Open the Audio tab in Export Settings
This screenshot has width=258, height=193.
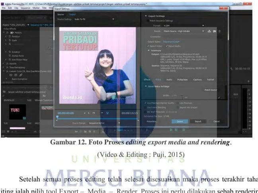[x=169, y=80]
